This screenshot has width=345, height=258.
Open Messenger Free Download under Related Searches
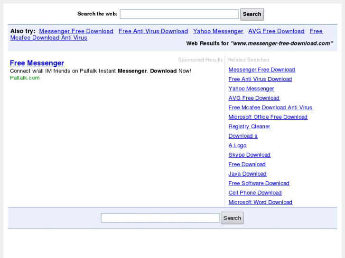261,70
